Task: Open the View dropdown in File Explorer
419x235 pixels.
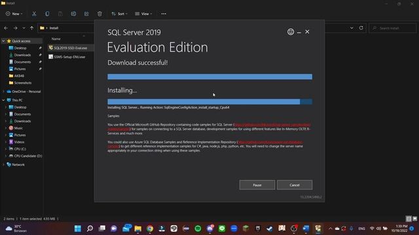Action: point(143,14)
